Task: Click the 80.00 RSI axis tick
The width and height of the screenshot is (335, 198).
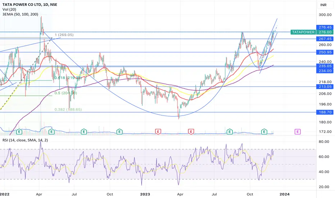Action: point(324,142)
